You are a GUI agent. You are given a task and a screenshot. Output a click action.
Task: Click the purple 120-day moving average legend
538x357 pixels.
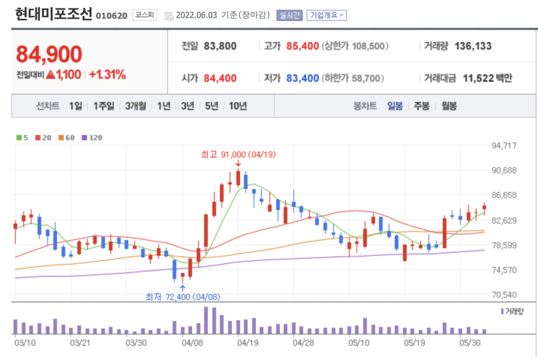93,138
